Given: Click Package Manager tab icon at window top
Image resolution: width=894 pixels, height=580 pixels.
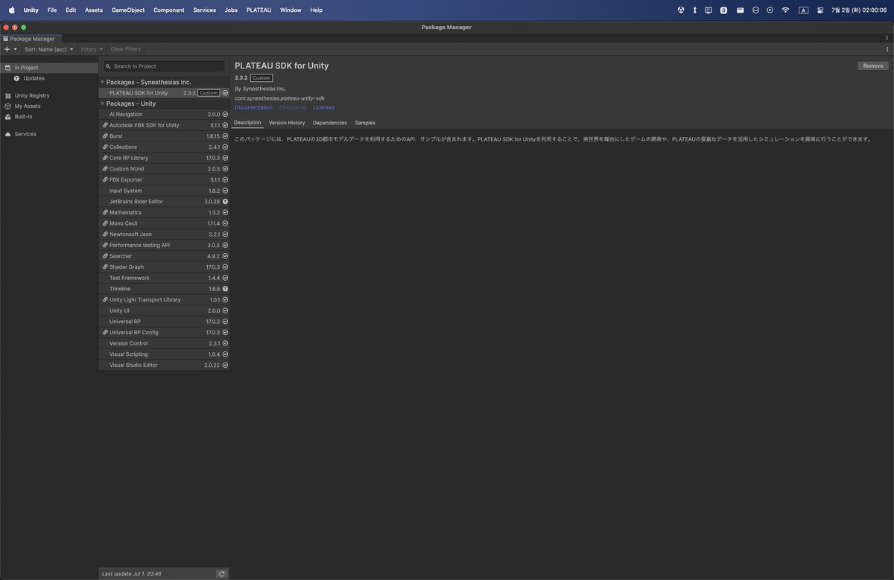Looking at the screenshot, I should pos(5,38).
